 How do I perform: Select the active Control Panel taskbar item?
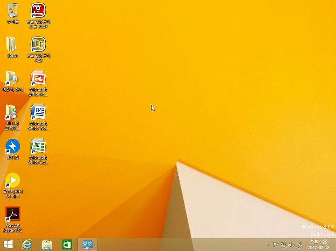pos(87,244)
